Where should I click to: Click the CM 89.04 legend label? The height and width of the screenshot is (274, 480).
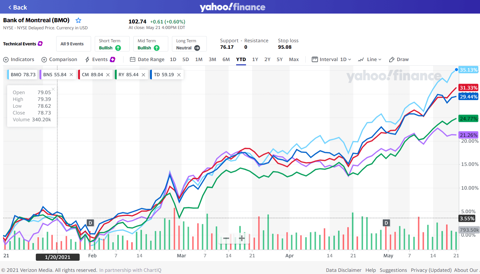[x=92, y=75]
